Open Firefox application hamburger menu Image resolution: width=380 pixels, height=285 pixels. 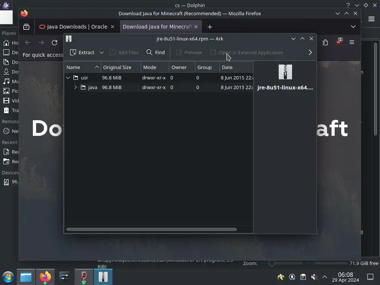(x=352, y=42)
